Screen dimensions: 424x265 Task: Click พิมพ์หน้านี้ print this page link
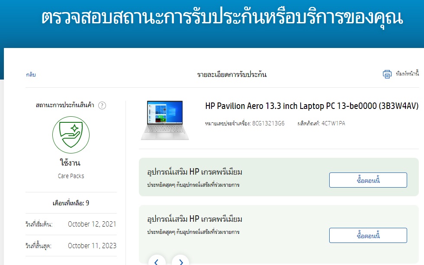tap(407, 73)
